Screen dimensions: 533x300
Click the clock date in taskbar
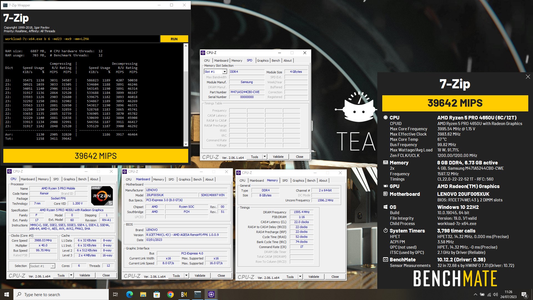coord(508,294)
